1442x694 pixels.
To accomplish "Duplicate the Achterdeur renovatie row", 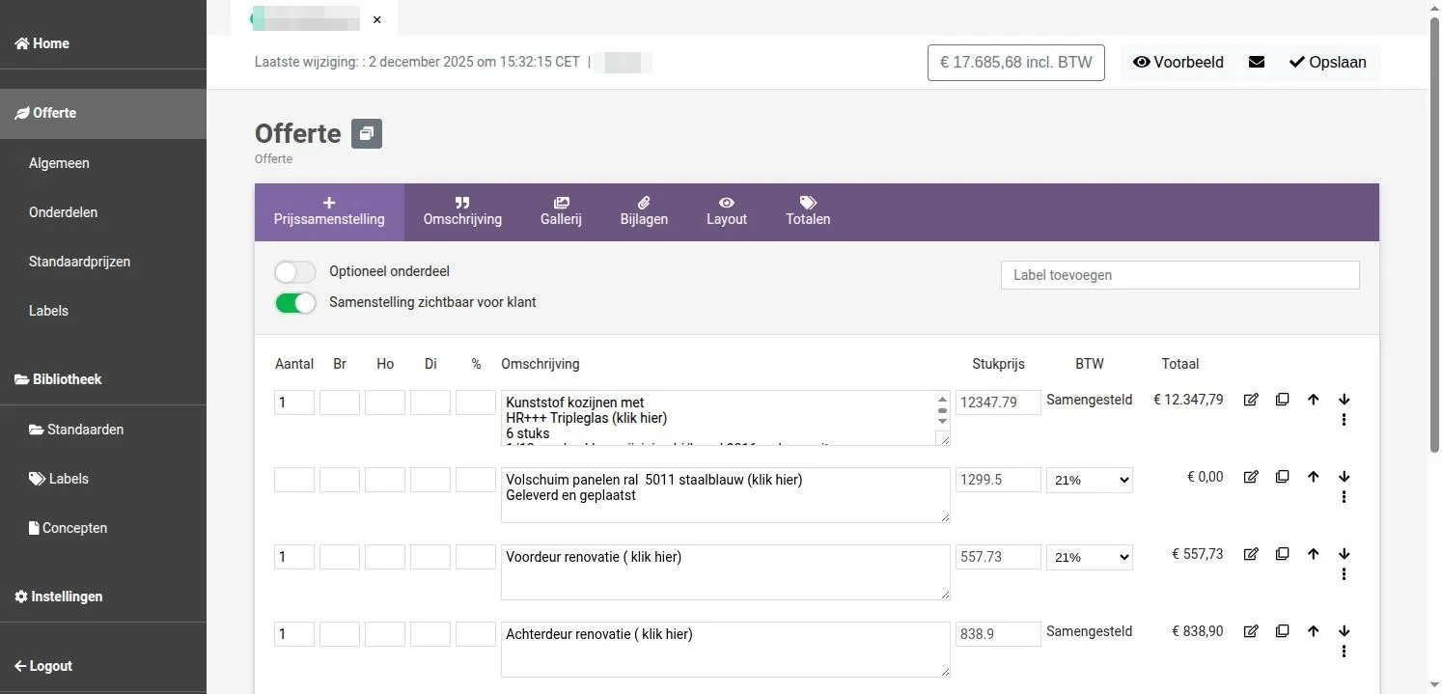I will (1282, 631).
